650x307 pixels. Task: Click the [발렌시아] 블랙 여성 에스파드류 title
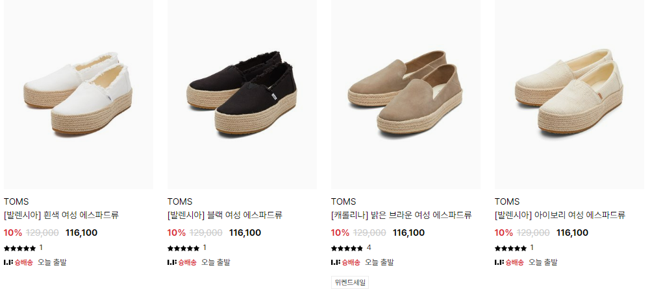click(x=225, y=215)
